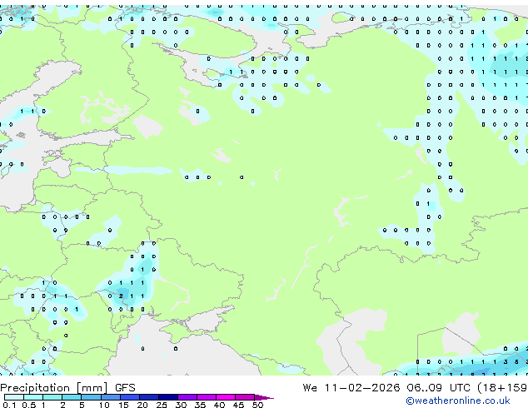Click the 30–35 mm purple legend swatch

coord(187,397)
